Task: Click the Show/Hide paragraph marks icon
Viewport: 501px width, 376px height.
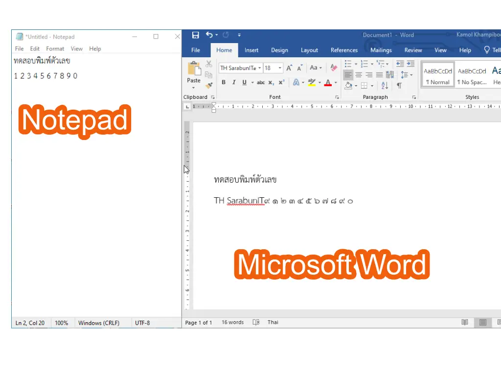Action: (399, 86)
